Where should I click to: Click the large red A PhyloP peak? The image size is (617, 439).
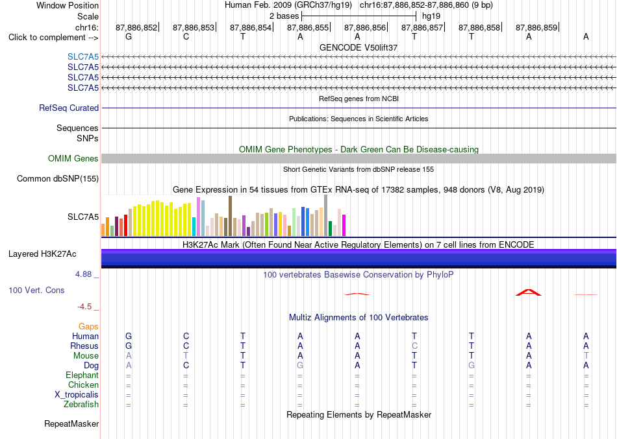[529, 292]
